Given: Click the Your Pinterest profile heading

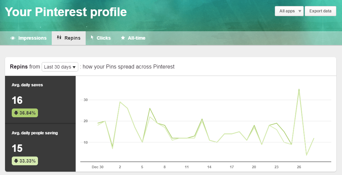Looking at the screenshot, I should coord(66,12).
